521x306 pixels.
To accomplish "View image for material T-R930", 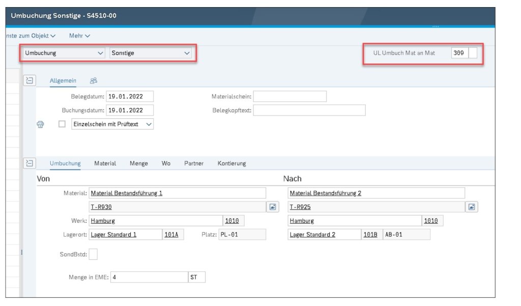I will pos(273,207).
